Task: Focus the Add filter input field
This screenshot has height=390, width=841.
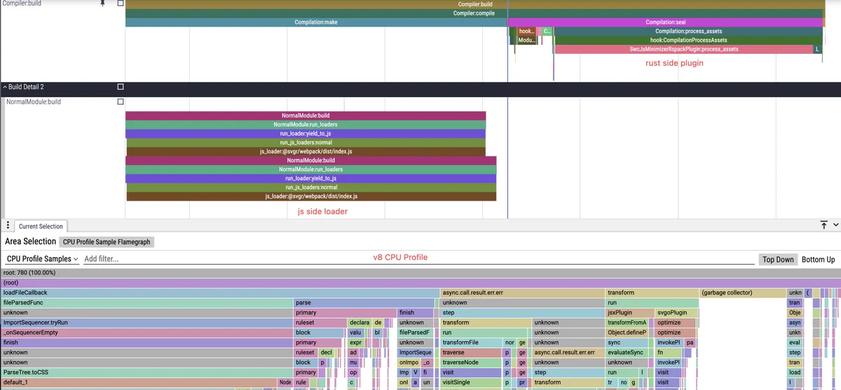Action: coord(419,259)
